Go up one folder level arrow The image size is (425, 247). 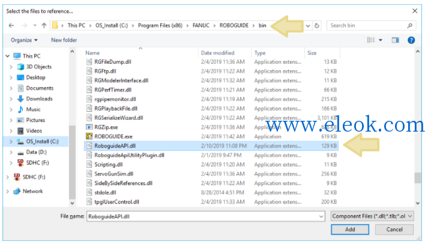(44, 25)
